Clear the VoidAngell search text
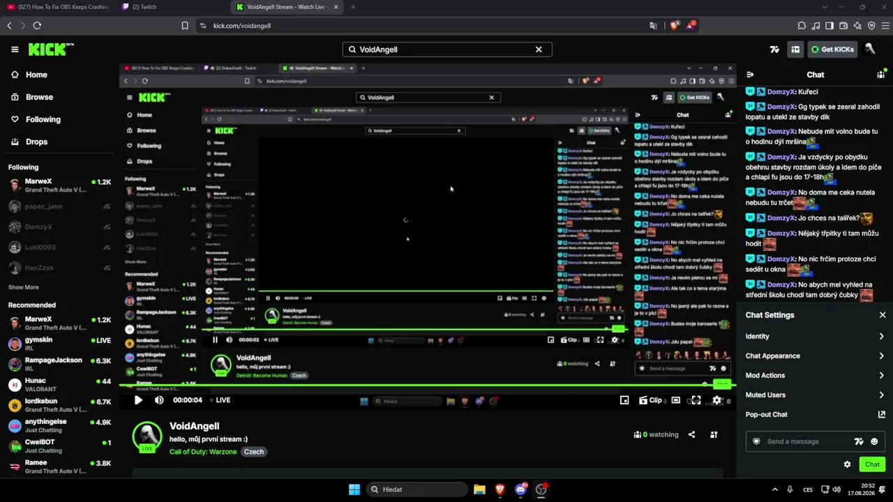This screenshot has height=502, width=893. [x=539, y=50]
